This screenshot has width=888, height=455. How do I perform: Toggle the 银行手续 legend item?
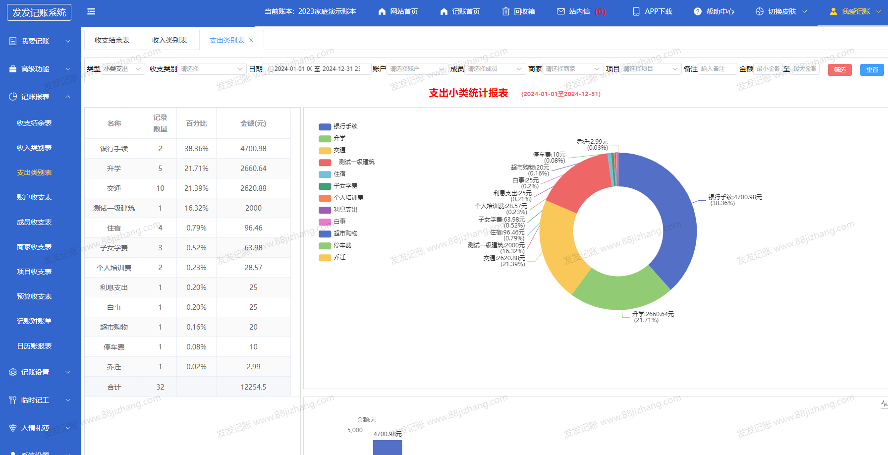tap(338, 126)
